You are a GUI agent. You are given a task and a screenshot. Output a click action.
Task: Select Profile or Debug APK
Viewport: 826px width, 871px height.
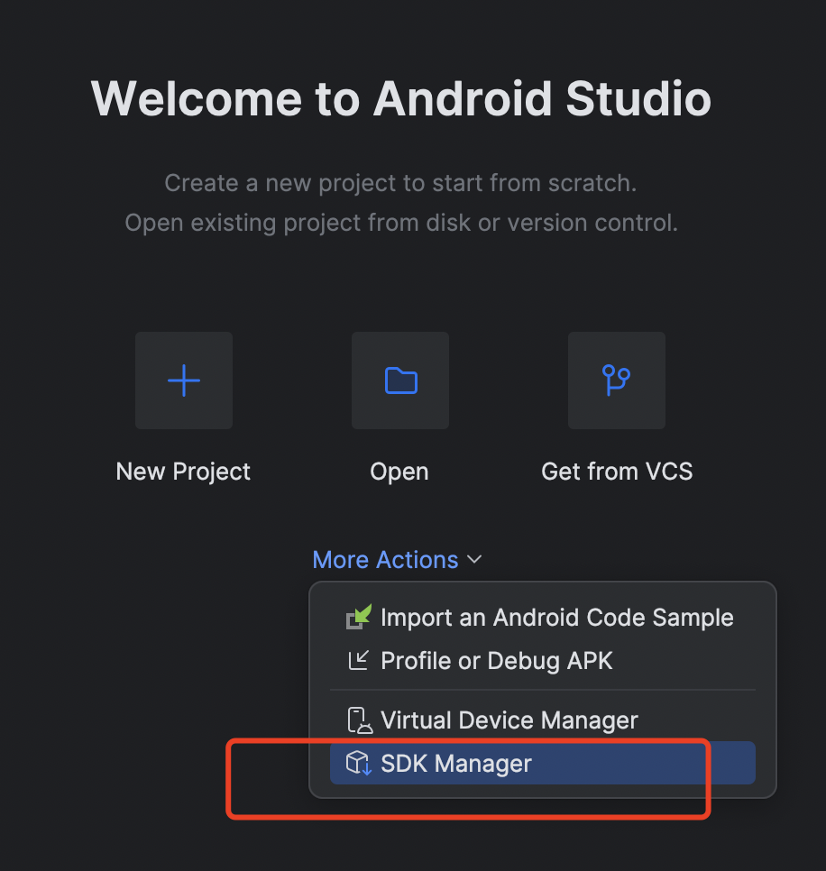click(x=543, y=661)
